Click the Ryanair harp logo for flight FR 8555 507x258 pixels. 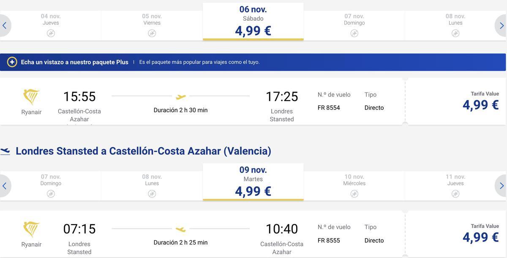click(31, 230)
